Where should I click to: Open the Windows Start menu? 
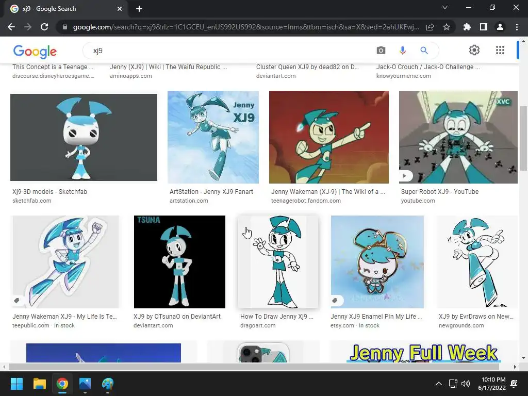[x=16, y=384]
